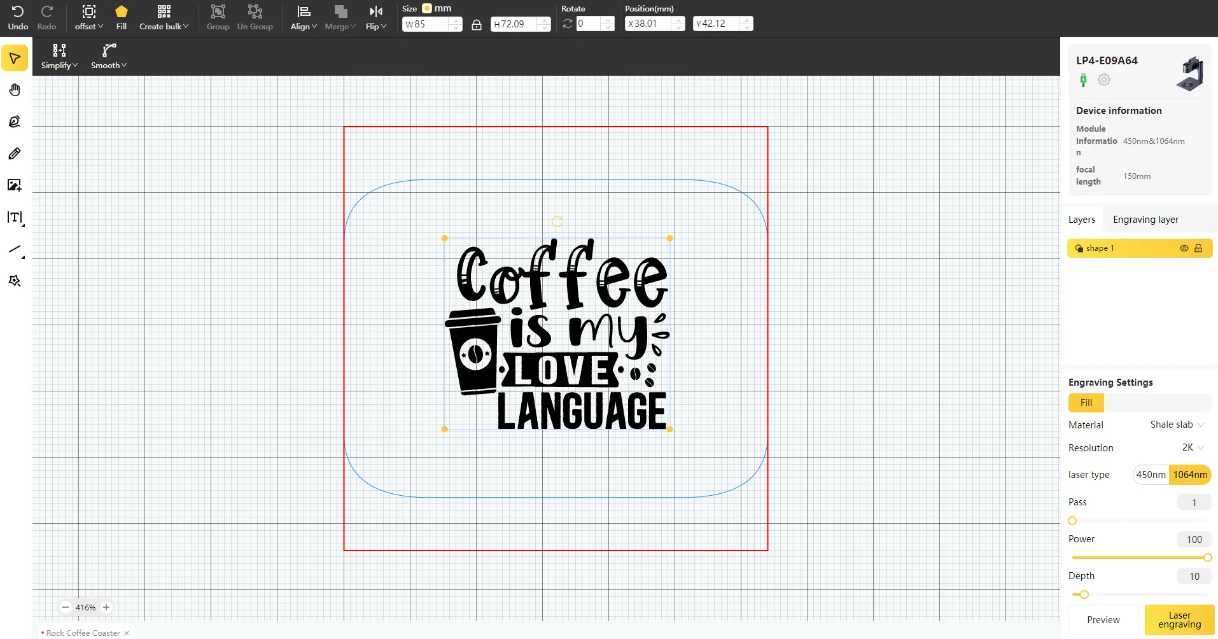
Task: Toggle the size unit switch to mm
Action: [427, 8]
